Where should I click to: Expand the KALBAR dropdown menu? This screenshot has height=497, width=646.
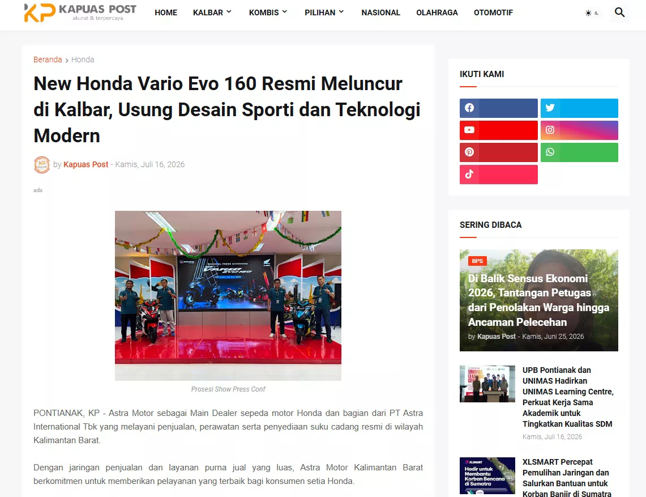tap(212, 13)
